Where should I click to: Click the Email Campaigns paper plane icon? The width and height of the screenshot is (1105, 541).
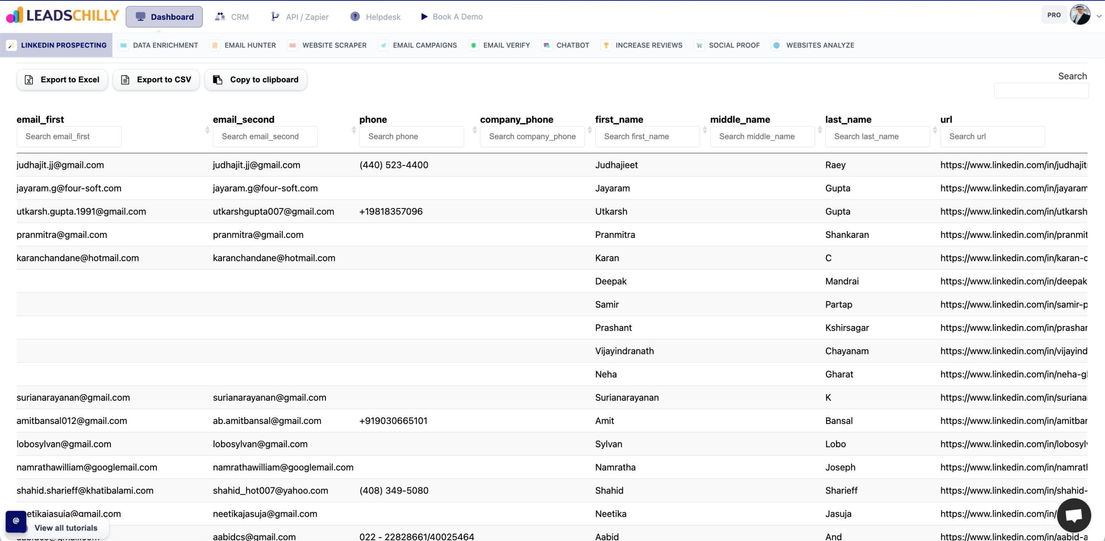coord(383,45)
